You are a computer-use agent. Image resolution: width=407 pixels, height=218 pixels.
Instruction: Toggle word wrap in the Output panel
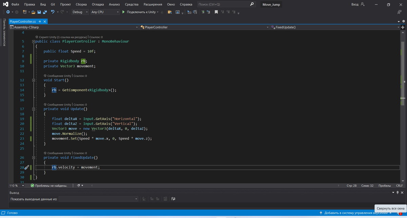pos(173,199)
